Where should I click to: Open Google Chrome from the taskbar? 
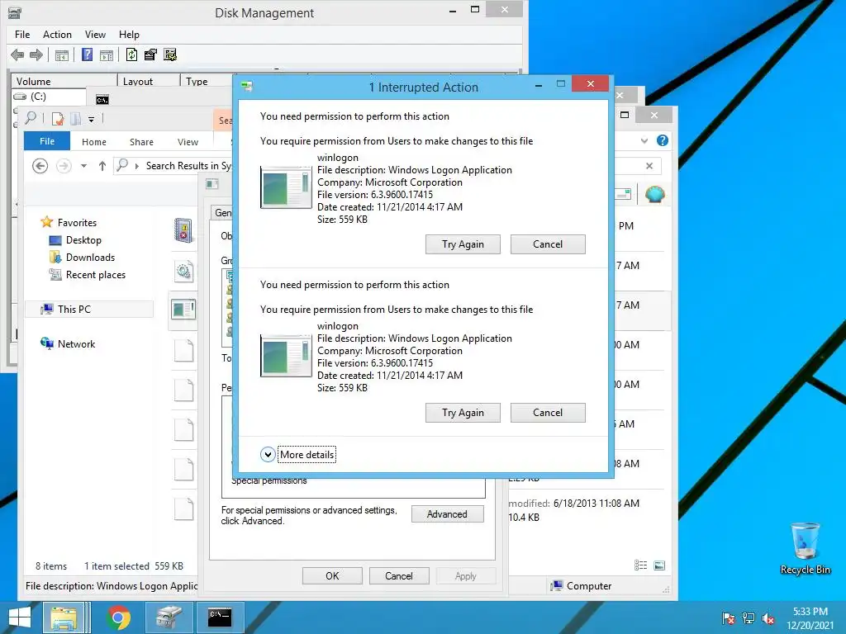point(119,617)
